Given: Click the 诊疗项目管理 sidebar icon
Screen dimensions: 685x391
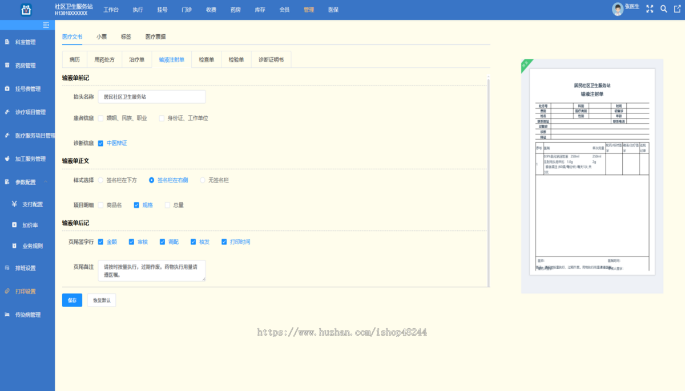Looking at the screenshot, I should click(x=7, y=112).
